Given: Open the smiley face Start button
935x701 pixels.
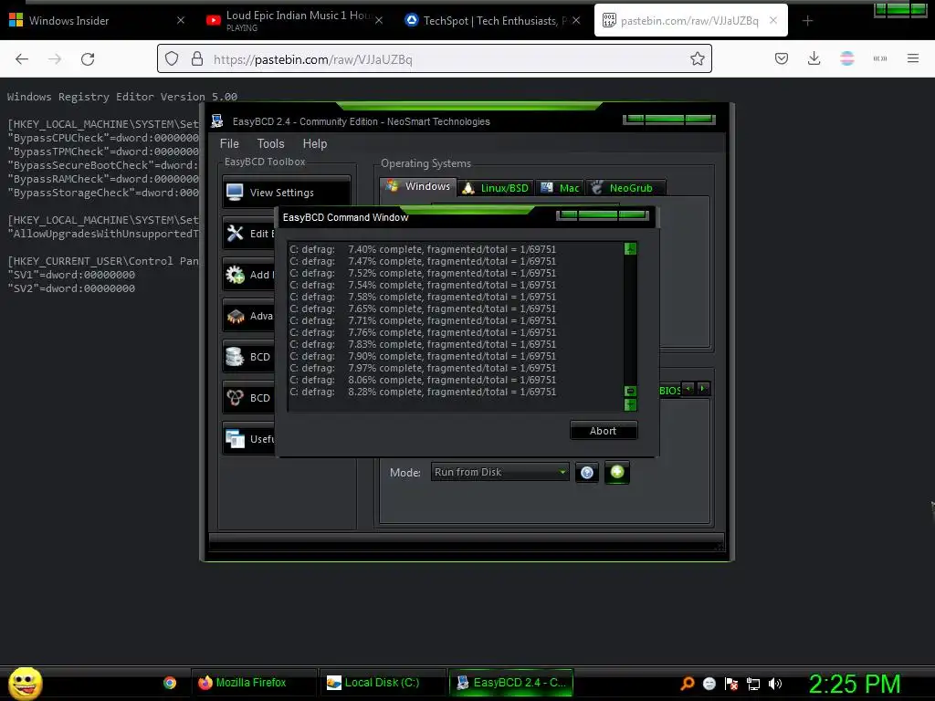Looking at the screenshot, I should [25, 683].
